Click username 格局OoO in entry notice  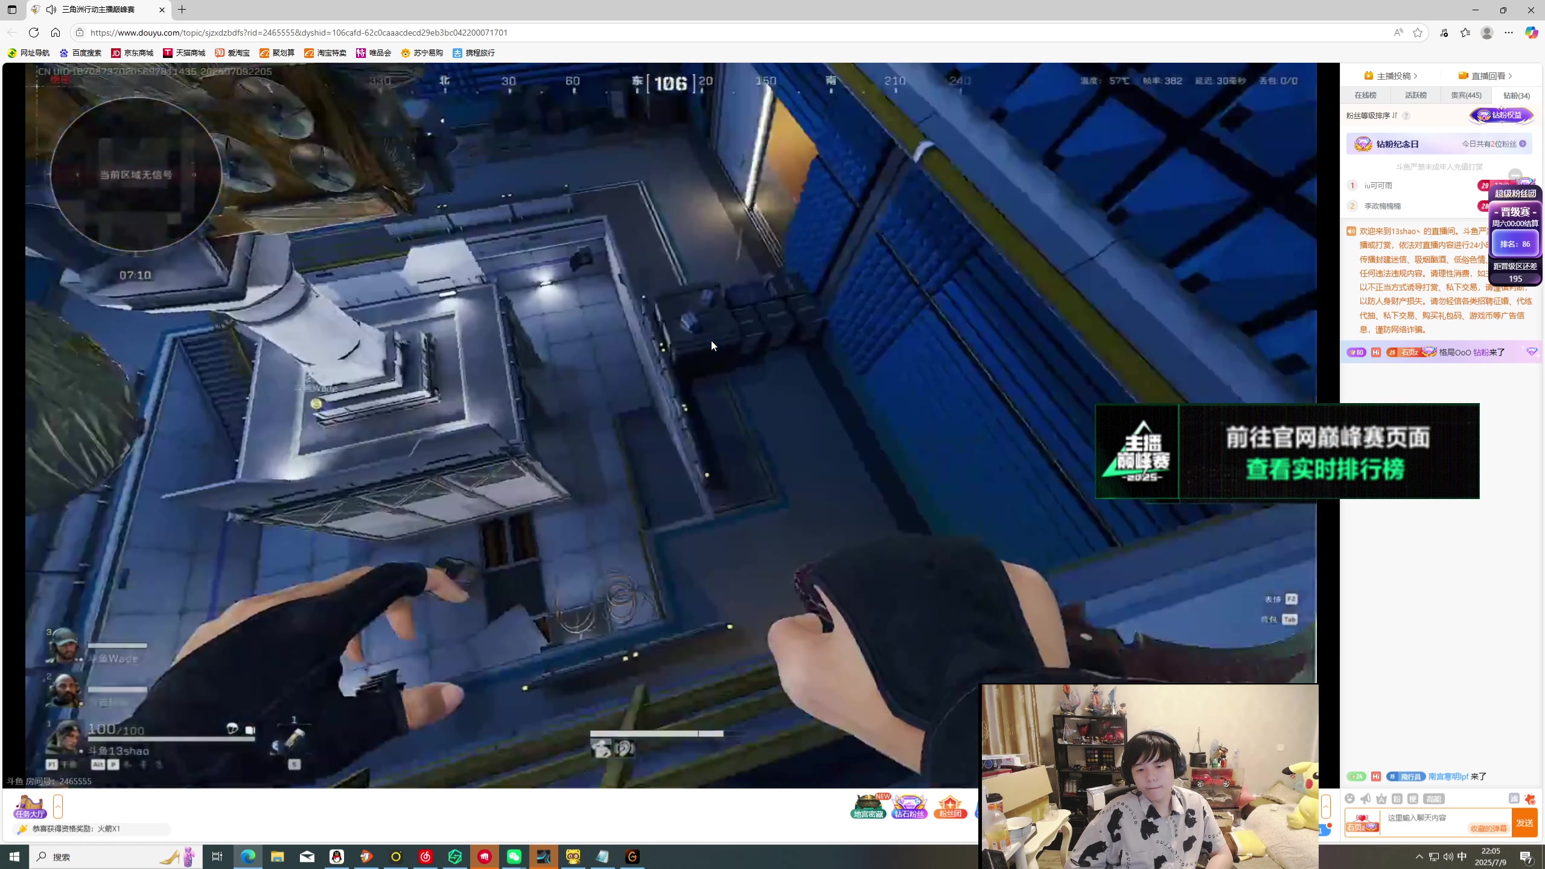[1455, 352]
